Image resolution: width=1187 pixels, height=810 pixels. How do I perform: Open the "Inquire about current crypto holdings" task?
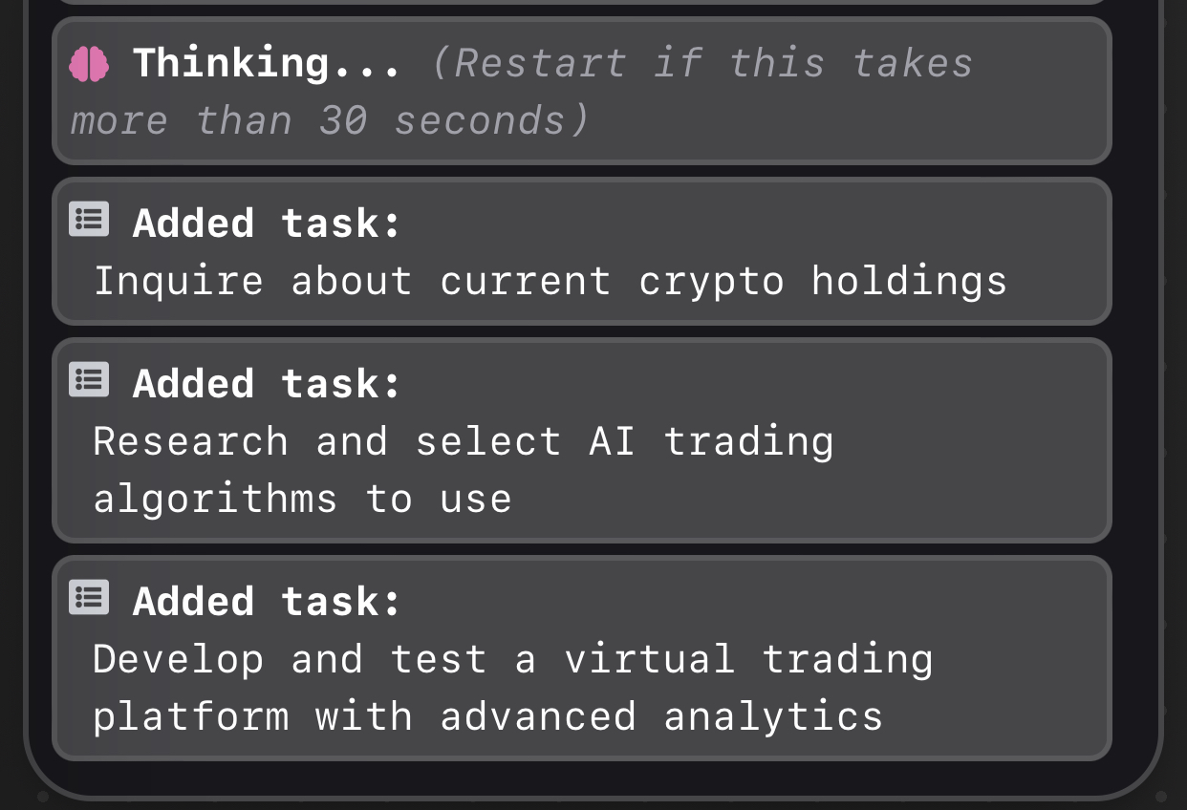[550, 282]
